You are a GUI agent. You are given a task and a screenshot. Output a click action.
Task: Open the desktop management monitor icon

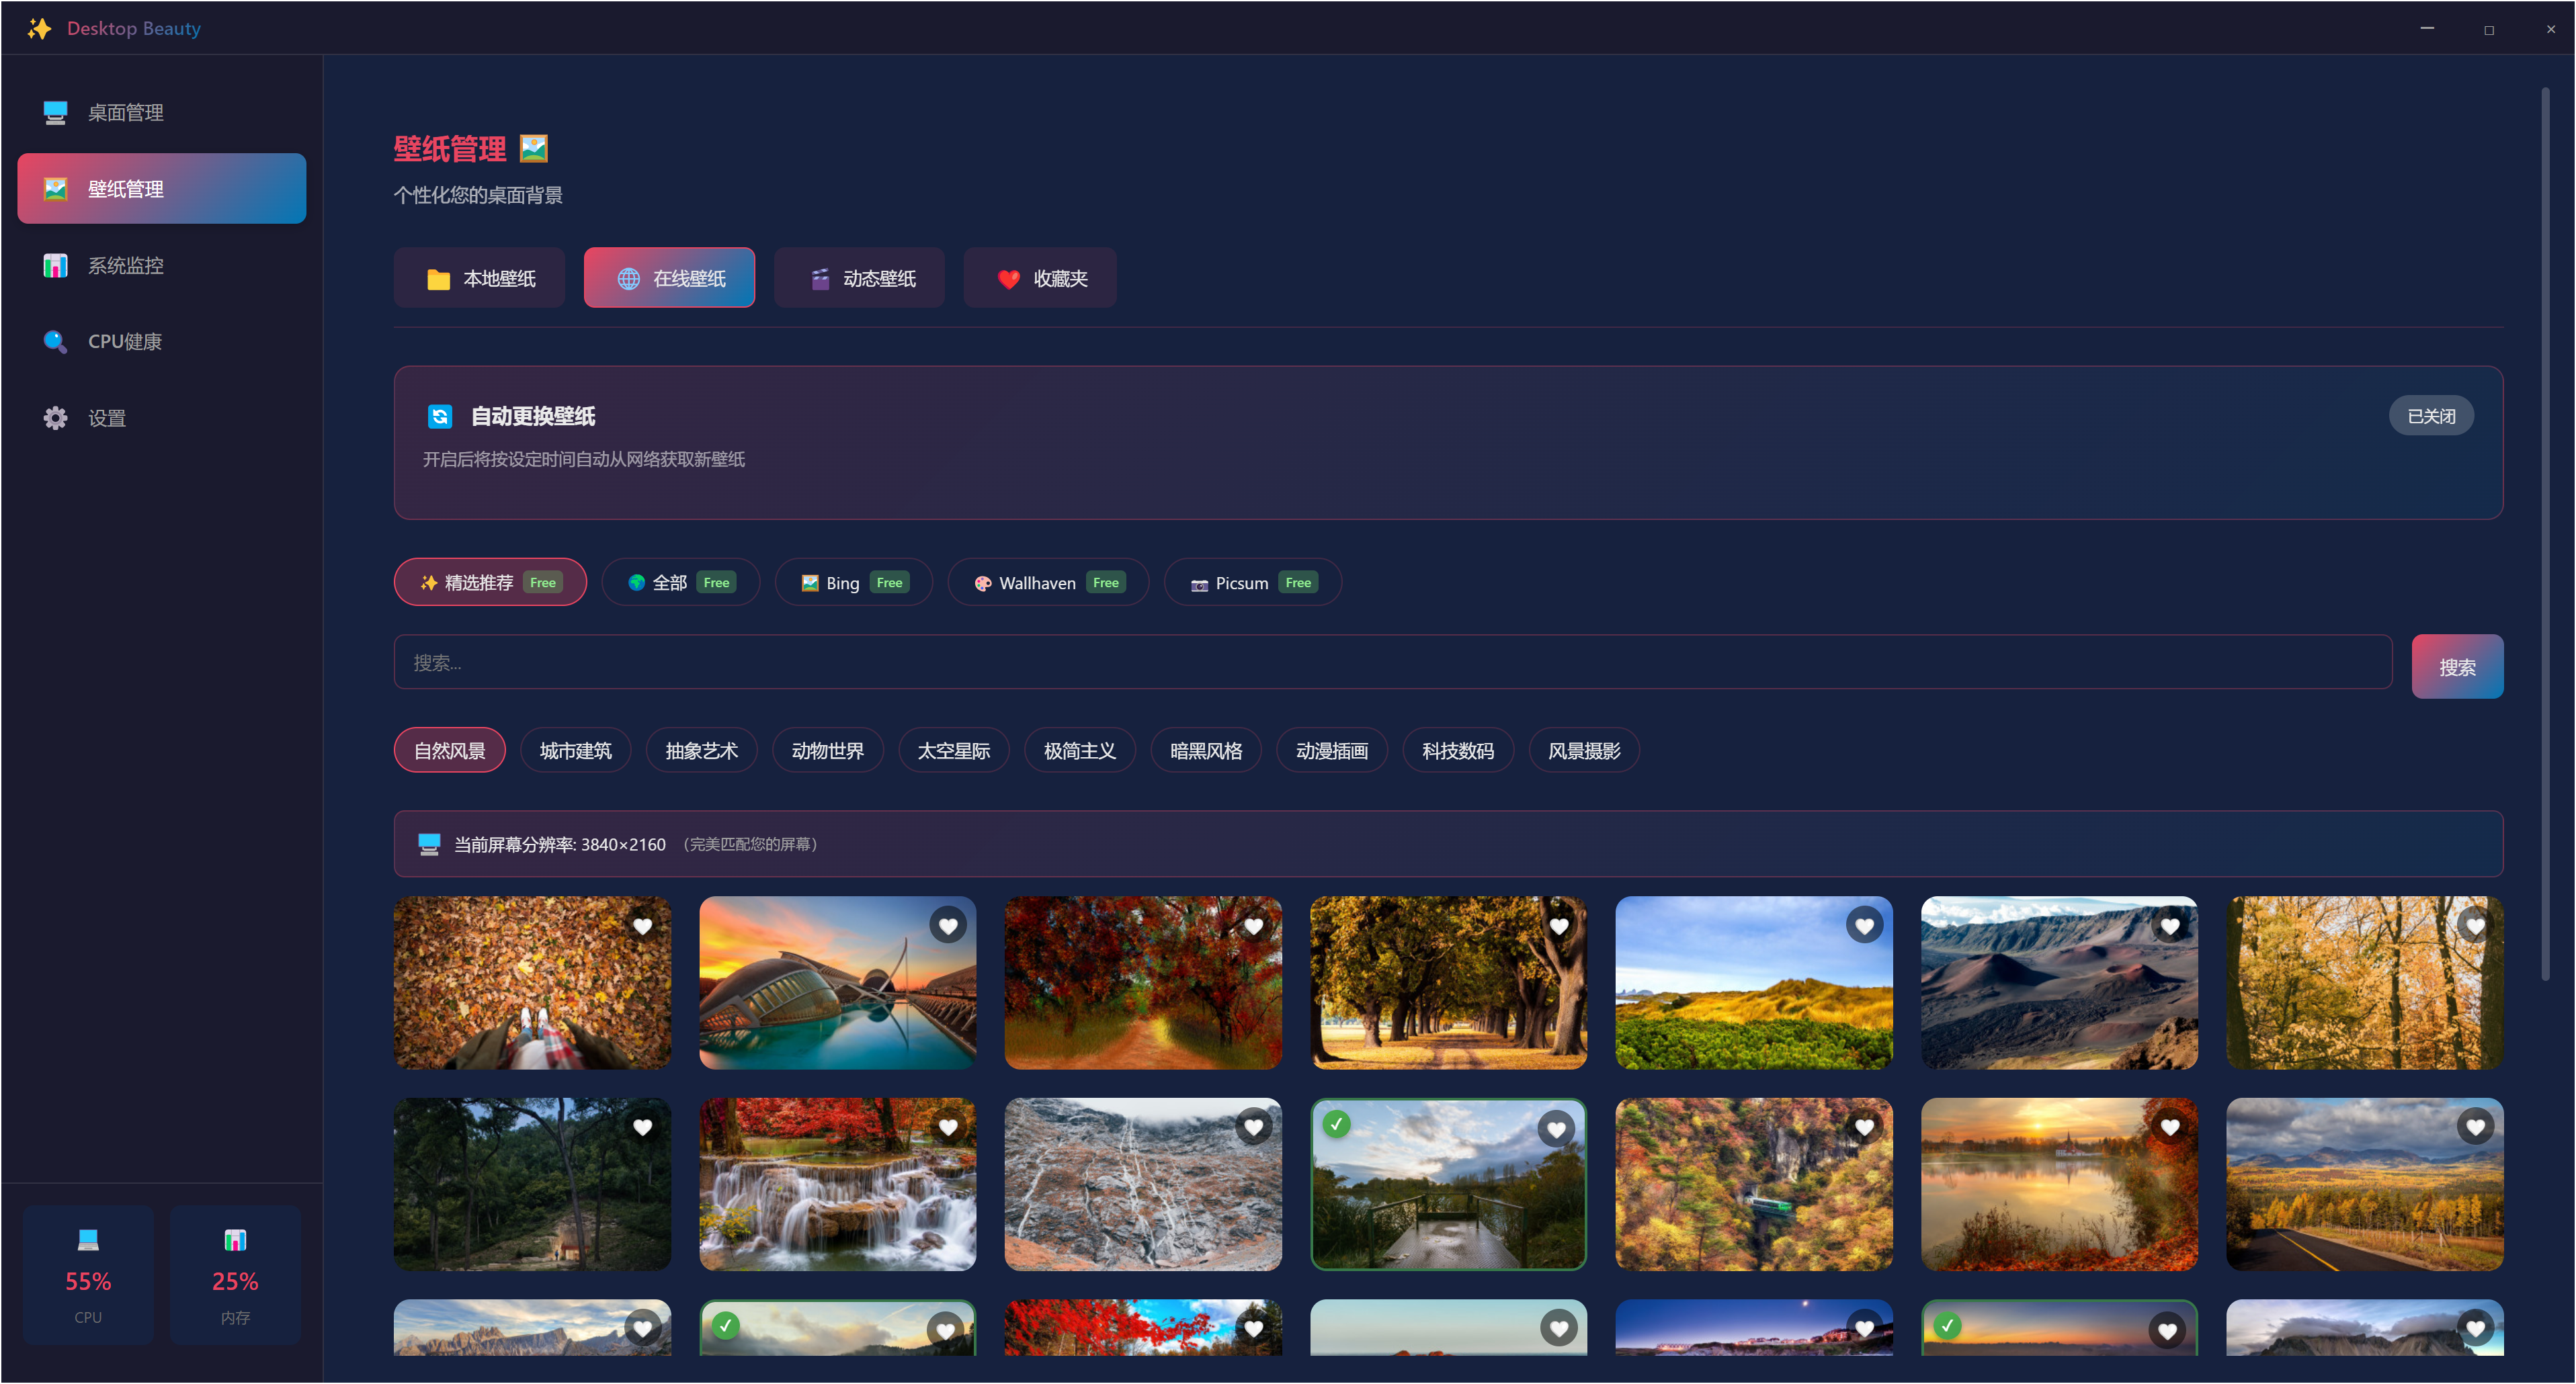pos(55,112)
